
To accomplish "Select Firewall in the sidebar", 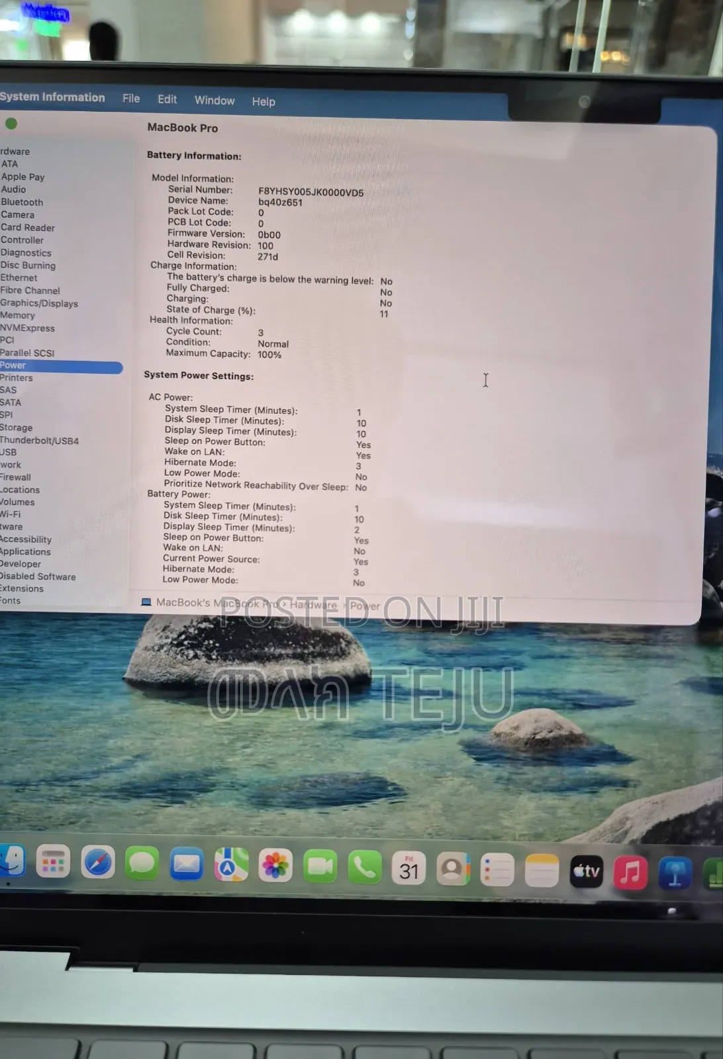I will click(15, 477).
